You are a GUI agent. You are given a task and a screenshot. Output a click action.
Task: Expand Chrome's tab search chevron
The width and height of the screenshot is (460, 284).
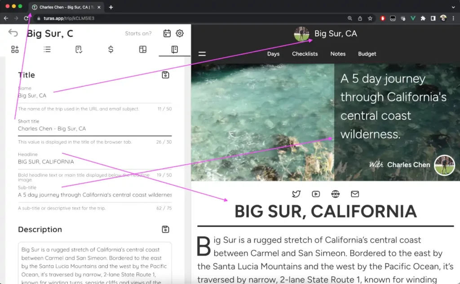(x=453, y=7)
